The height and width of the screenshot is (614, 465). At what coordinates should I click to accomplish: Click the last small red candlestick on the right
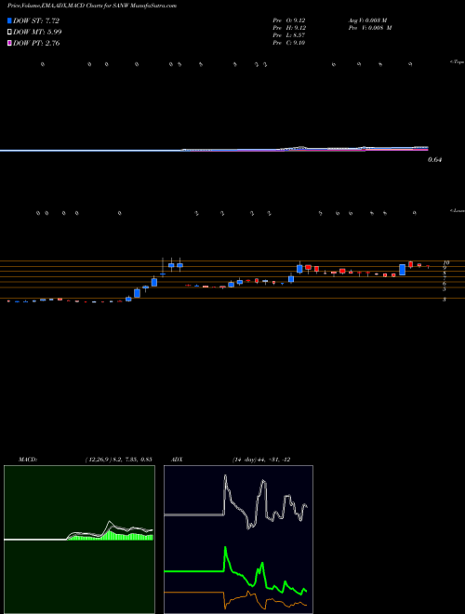428,267
